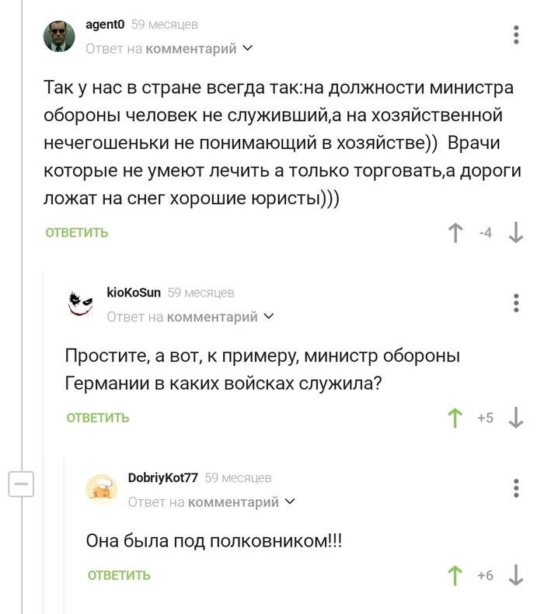Downvote DobriyKot77's comment
Viewport: 544px width, 614px height.
click(x=515, y=575)
